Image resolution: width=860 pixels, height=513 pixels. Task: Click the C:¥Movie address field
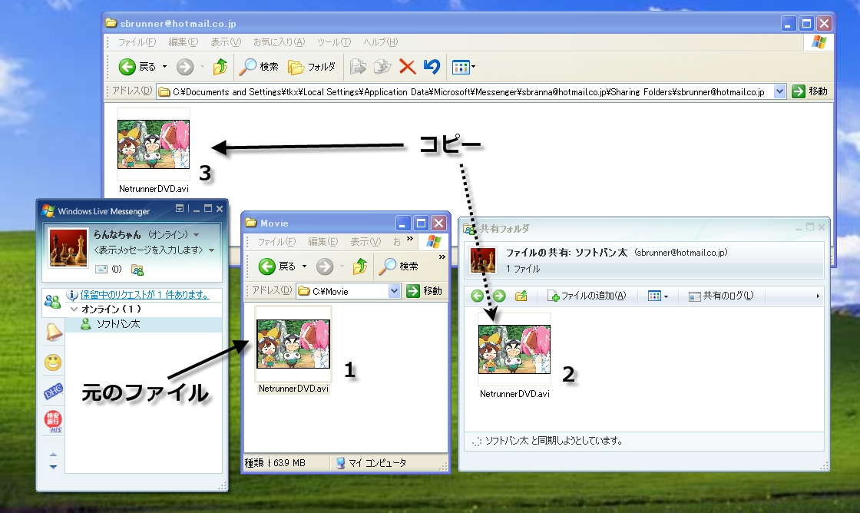point(342,291)
